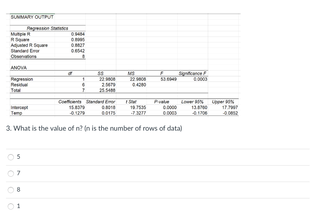Select the radio button for answer 7
The image size is (317, 222).
(11, 174)
